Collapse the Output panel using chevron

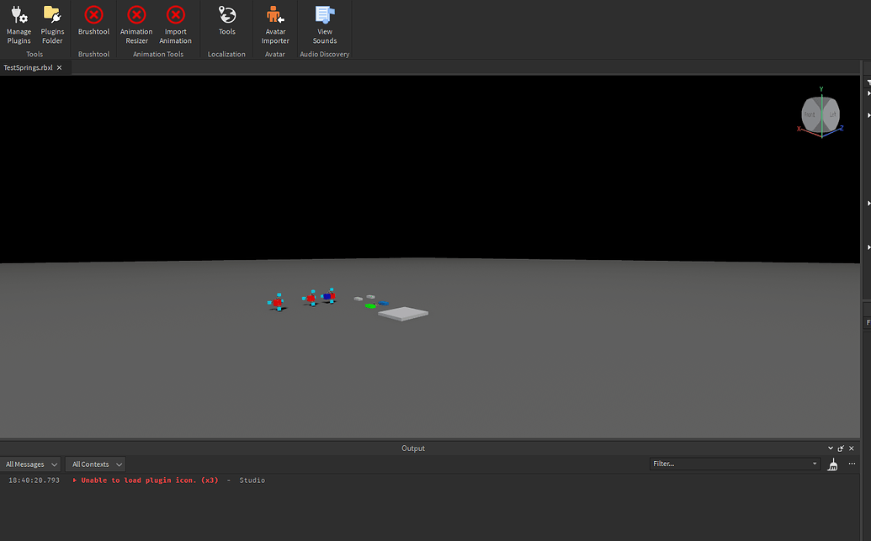coord(831,448)
